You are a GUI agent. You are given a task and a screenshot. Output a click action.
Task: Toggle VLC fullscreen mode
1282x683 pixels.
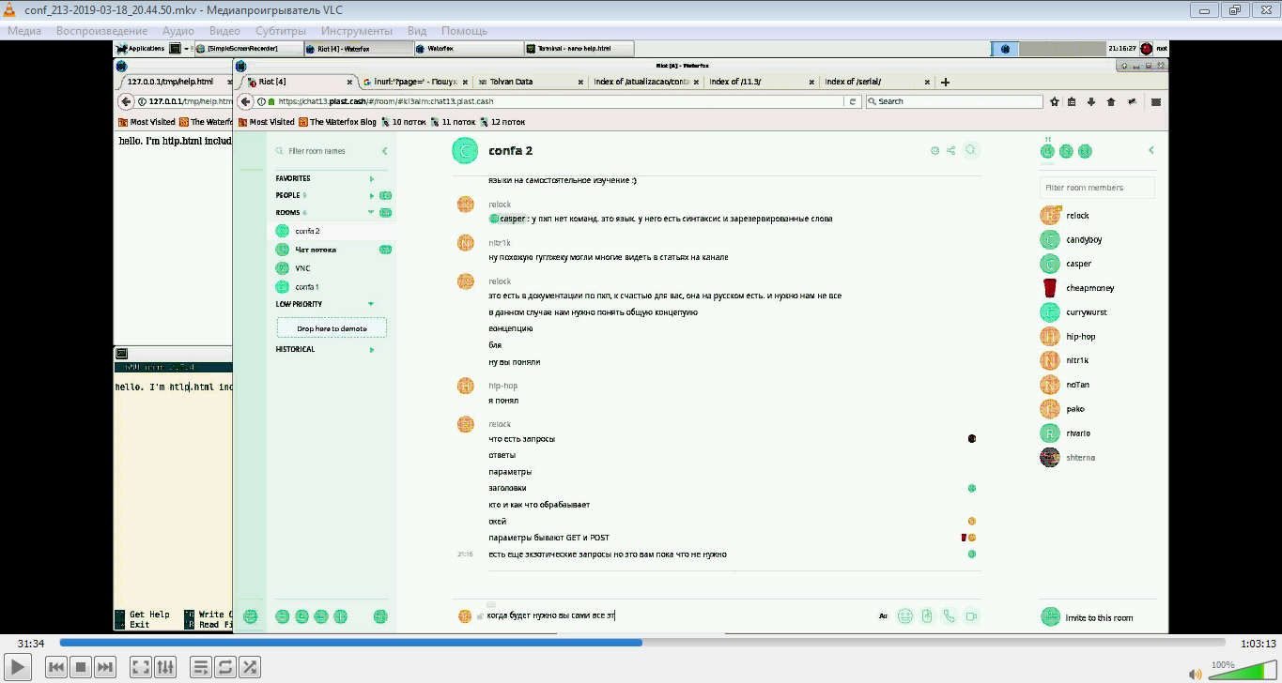(141, 667)
